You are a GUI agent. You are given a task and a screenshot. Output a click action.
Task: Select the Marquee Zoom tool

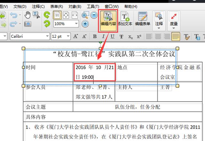(x=85, y=15)
